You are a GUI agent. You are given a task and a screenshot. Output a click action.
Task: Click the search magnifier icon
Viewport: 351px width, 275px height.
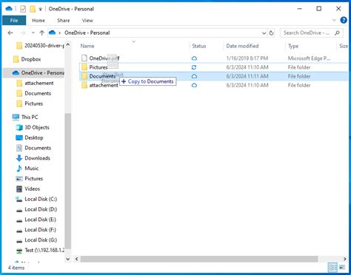tap(337, 33)
